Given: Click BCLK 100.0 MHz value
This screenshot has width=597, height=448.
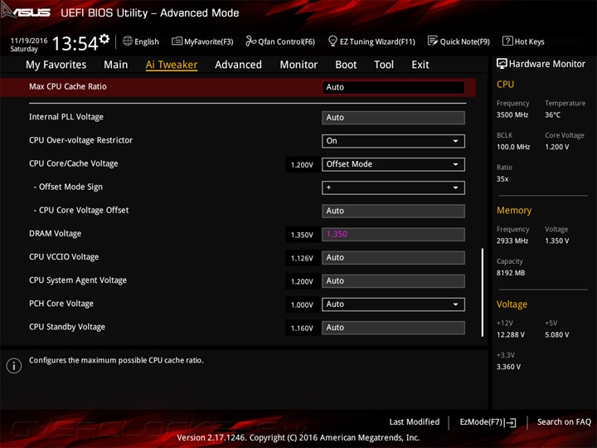Looking at the screenshot, I should click(x=513, y=147).
